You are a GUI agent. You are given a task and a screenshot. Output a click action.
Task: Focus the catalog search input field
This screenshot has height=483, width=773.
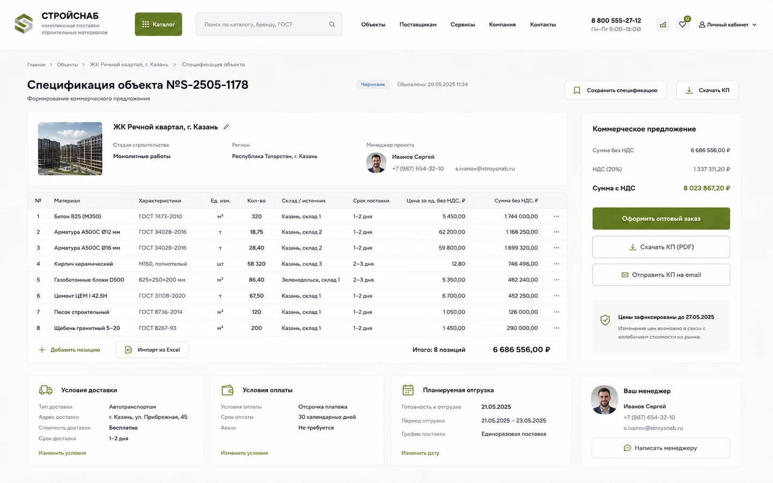point(268,25)
